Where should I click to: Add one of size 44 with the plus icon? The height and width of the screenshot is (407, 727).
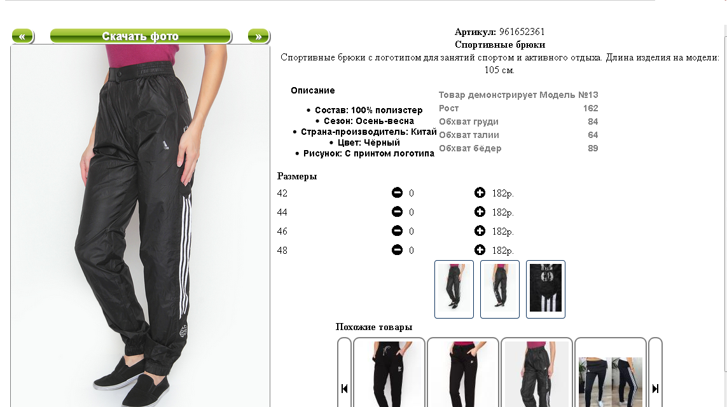coord(480,212)
